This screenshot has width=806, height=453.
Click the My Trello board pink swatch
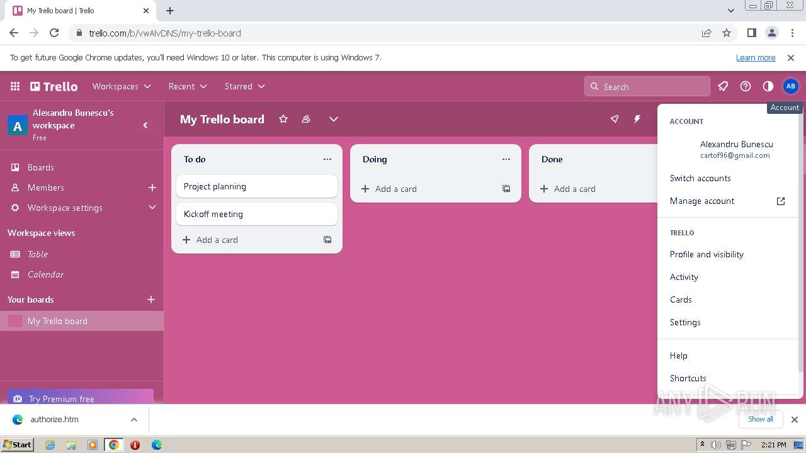point(15,321)
